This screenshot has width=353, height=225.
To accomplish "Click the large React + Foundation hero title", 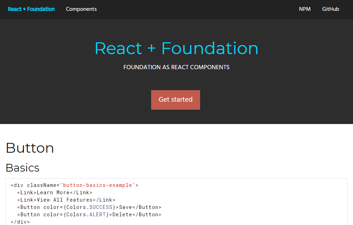I will (176, 48).
